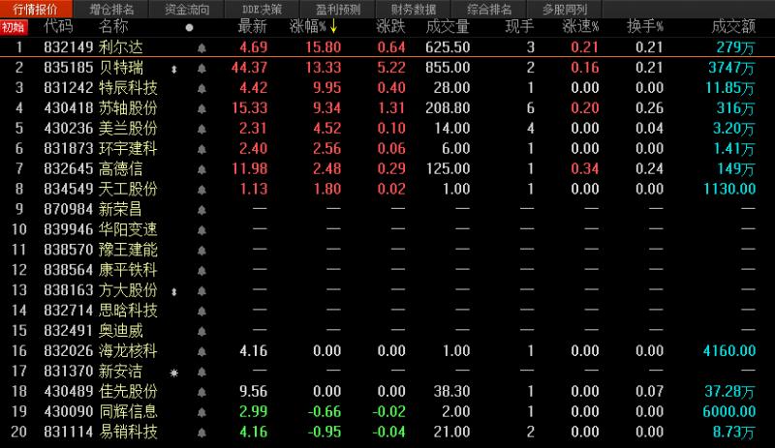The height and width of the screenshot is (448, 775).
Task: Click the bell icon for 方大股份
Action: coord(201,291)
